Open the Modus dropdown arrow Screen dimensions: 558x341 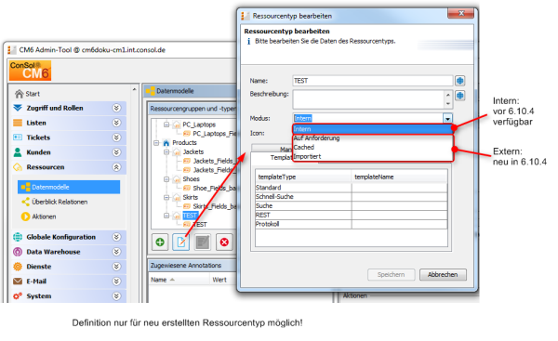(447, 118)
